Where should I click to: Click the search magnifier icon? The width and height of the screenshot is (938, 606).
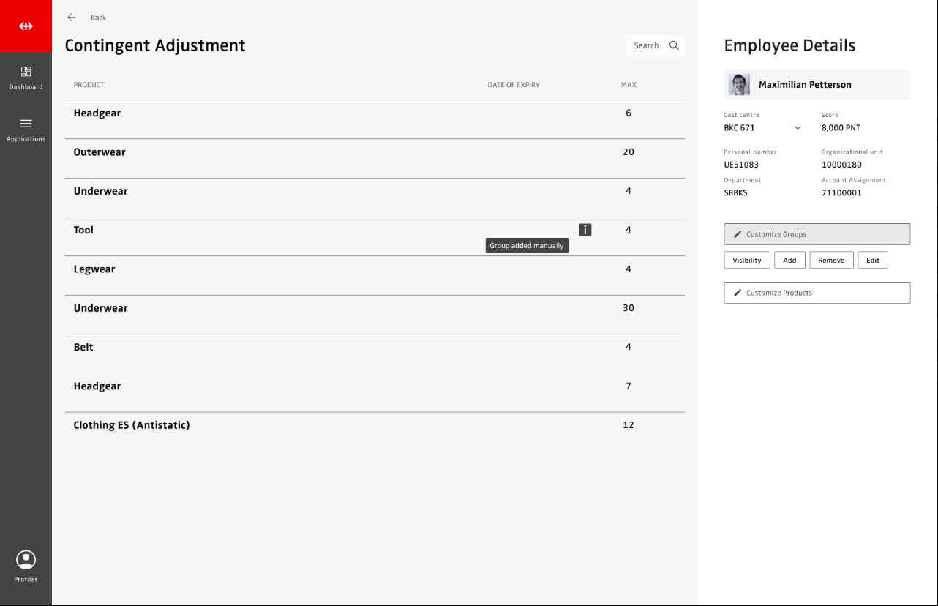tap(674, 45)
